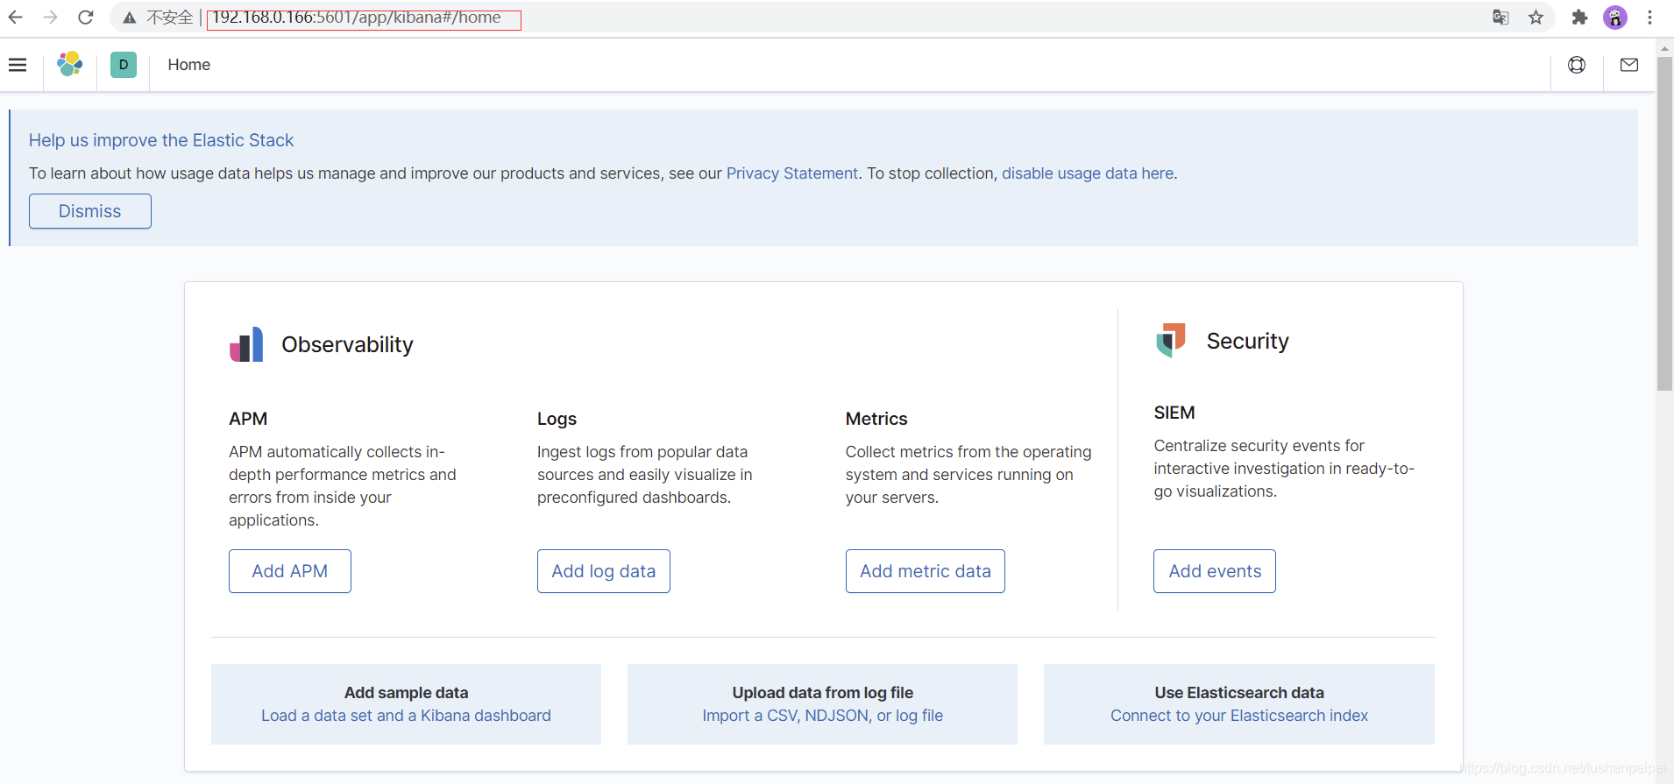Open the browser extensions puzzle icon
Screen dimensions: 1674x784
click(1579, 18)
